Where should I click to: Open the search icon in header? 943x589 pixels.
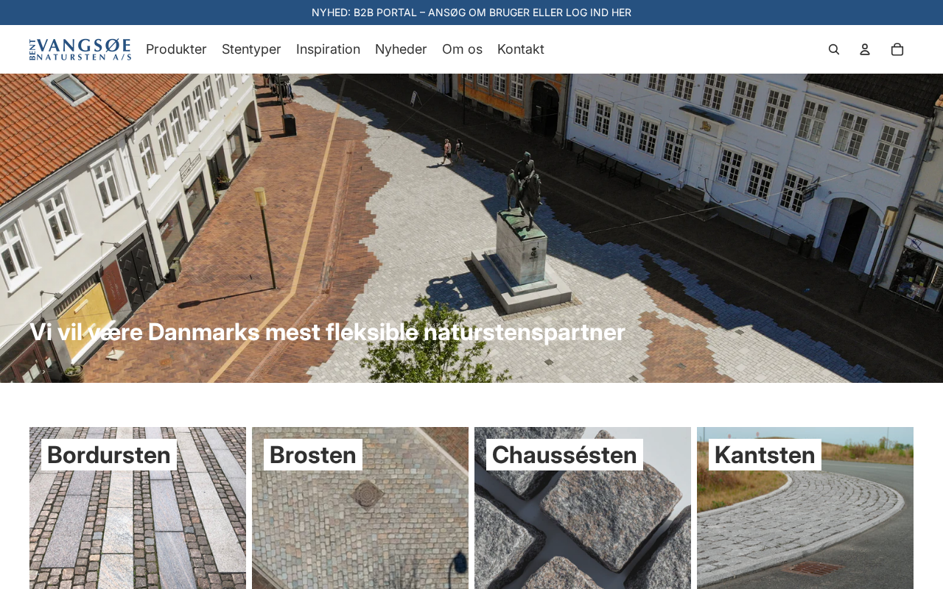834,49
